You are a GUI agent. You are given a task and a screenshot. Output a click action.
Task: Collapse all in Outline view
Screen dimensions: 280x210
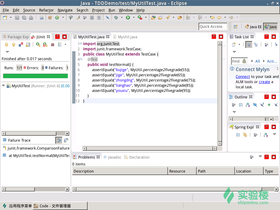241,105
